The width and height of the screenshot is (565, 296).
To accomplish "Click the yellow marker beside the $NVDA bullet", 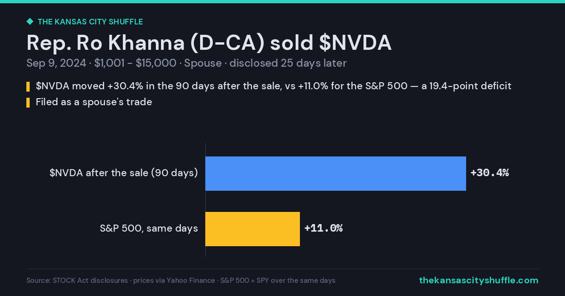I will click(x=28, y=86).
